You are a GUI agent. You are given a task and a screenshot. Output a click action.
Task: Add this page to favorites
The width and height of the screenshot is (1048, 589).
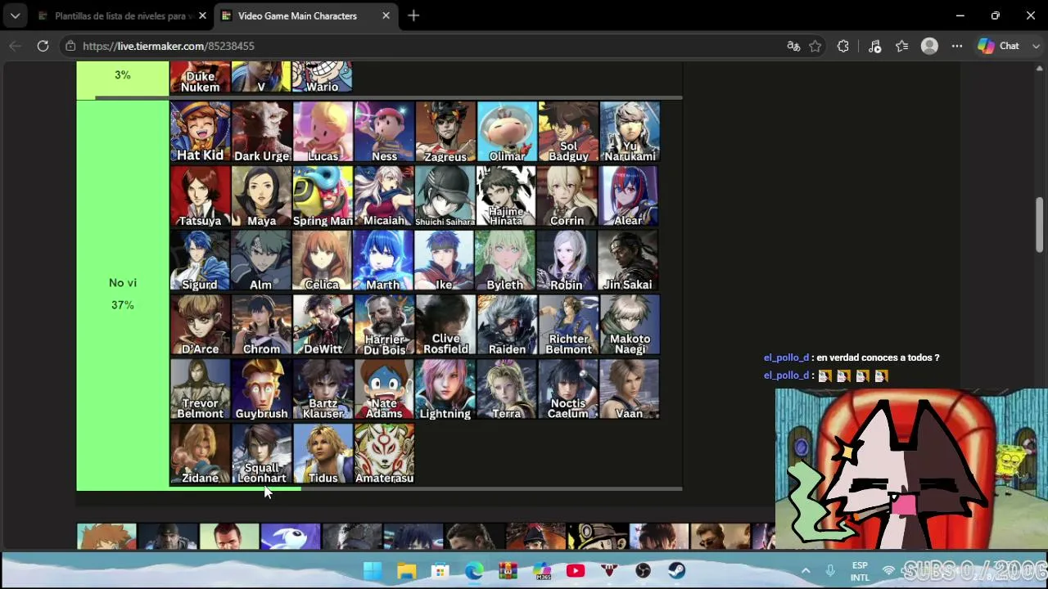coord(815,46)
